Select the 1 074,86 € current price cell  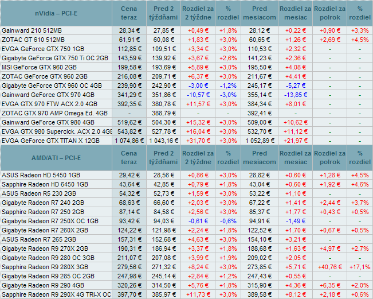tap(129, 141)
